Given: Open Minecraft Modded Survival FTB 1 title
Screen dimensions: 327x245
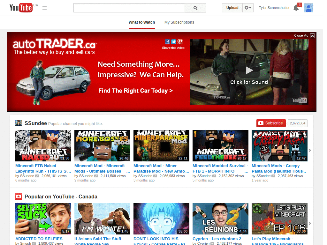Looking at the screenshot, I should pos(220,168).
